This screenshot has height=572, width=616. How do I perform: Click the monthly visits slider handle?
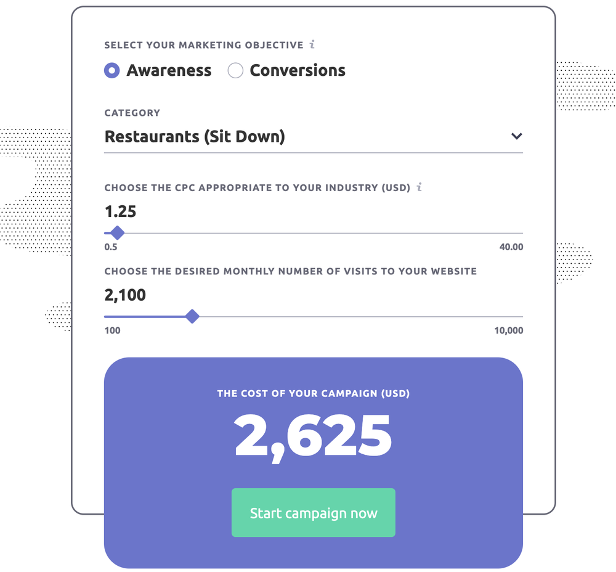192,316
